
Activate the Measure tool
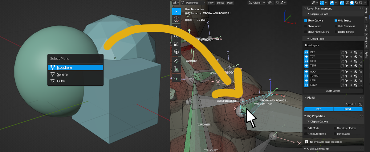[x=176, y=69]
